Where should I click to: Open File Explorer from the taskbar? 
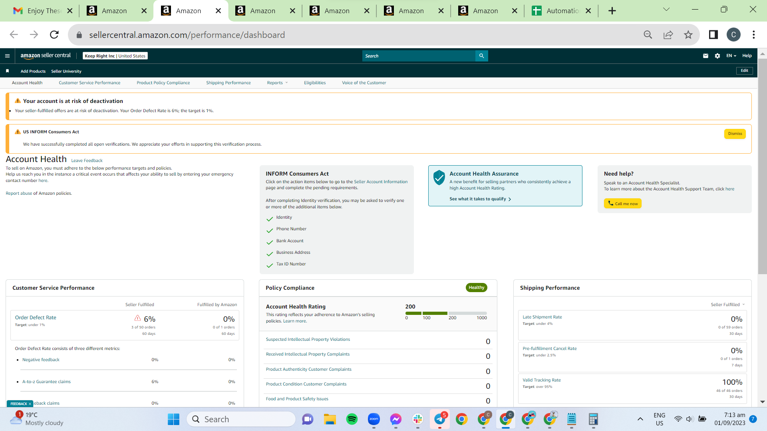[x=330, y=419]
